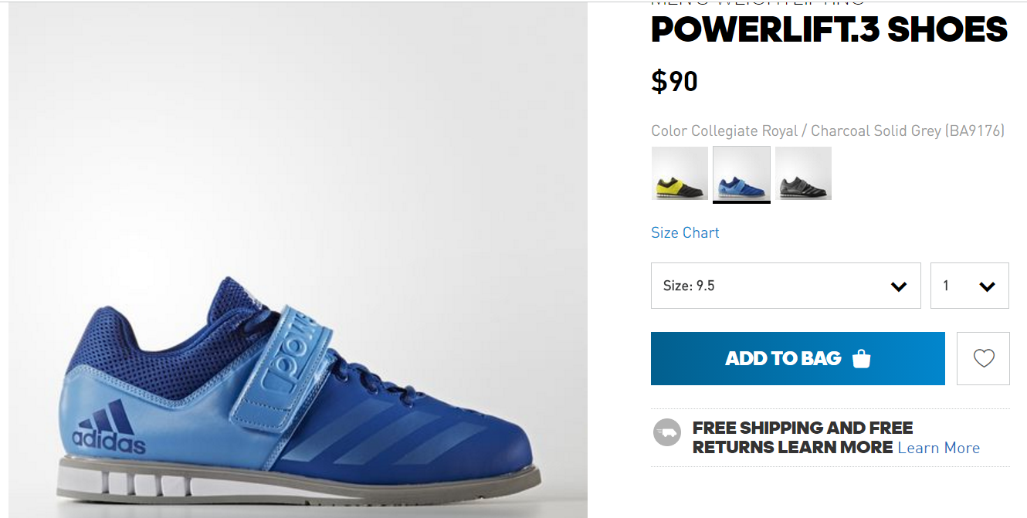The image size is (1027, 518).
Task: Click the ADD TO BAG button
Action: pos(798,358)
